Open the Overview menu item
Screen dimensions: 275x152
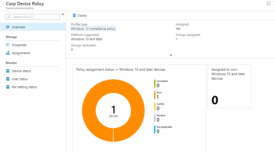33,27
